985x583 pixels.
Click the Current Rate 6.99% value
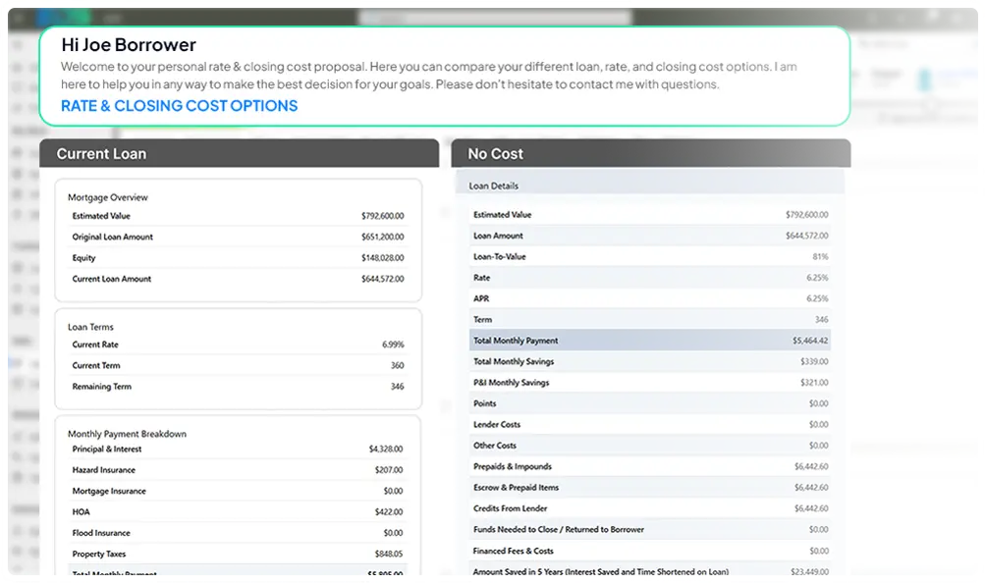tap(393, 345)
